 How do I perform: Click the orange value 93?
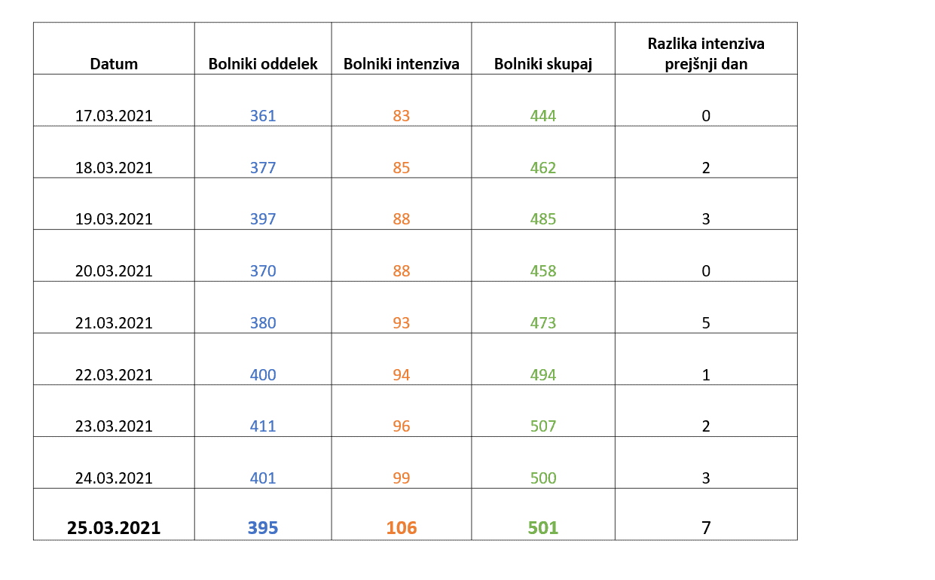click(402, 323)
